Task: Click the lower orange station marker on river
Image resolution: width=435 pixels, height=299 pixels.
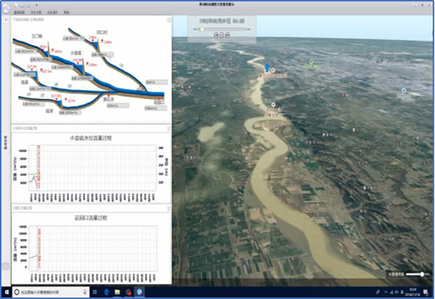Action: coord(273,105)
